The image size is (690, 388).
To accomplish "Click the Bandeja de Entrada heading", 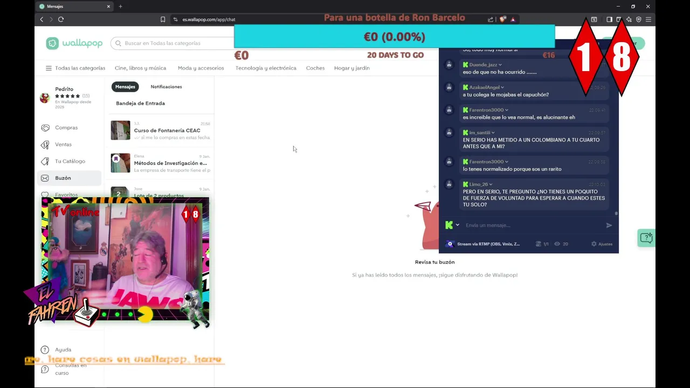I will point(140,103).
